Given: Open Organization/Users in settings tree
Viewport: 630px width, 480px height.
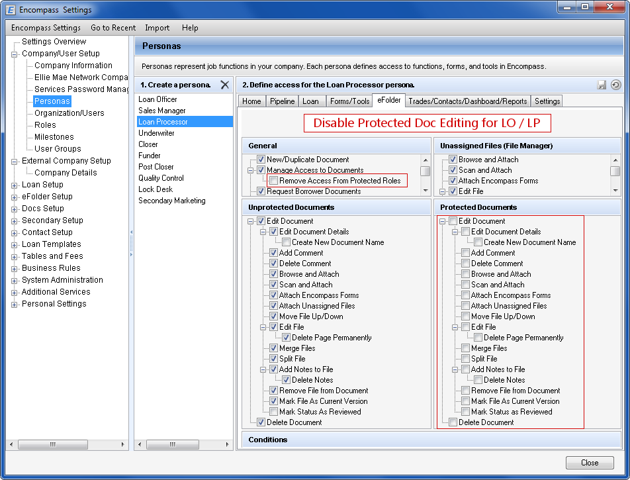Looking at the screenshot, I should point(69,113).
